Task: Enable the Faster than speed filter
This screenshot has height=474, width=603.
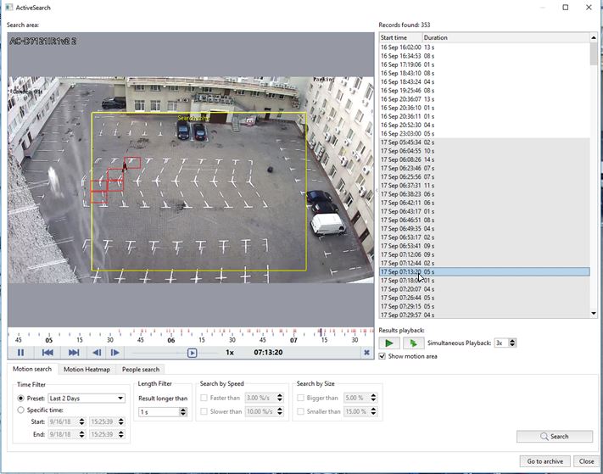Action: 204,398
